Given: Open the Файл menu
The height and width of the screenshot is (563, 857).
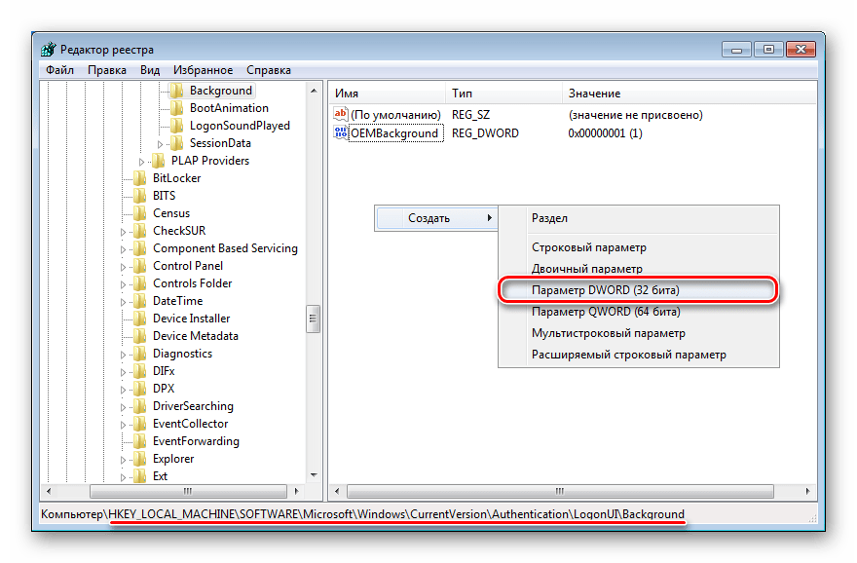Looking at the screenshot, I should (60, 70).
